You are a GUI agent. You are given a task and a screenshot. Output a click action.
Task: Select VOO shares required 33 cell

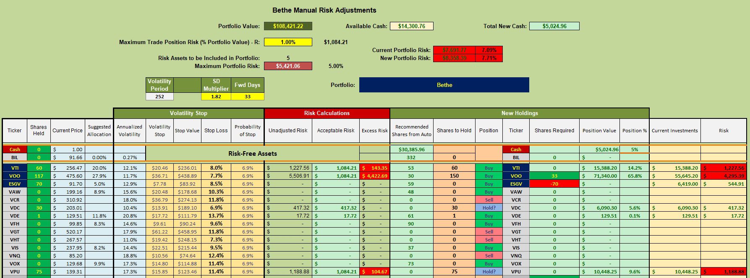coord(554,176)
